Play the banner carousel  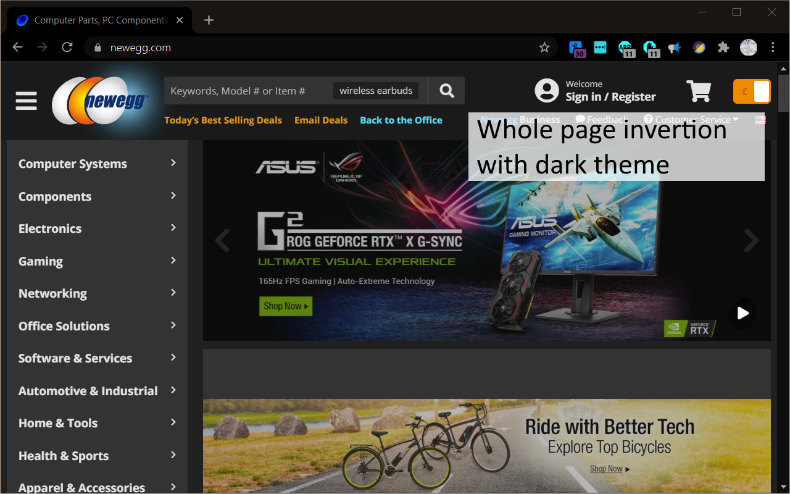[x=742, y=313]
